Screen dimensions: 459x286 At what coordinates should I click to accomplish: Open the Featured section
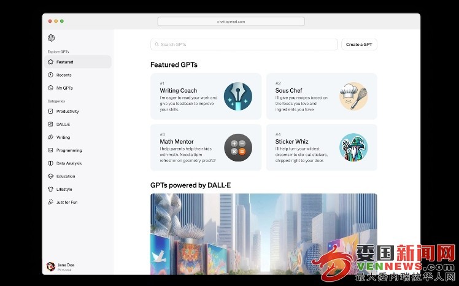coord(78,62)
